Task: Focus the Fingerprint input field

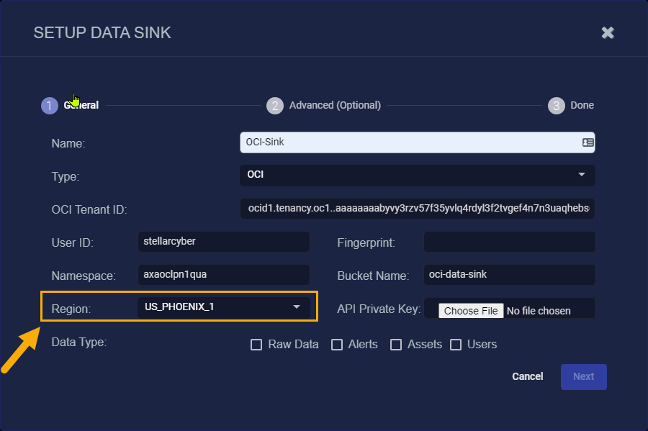Action: coord(510,242)
